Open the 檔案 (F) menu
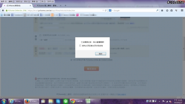The width and height of the screenshot is (185, 104). click(4, 1)
